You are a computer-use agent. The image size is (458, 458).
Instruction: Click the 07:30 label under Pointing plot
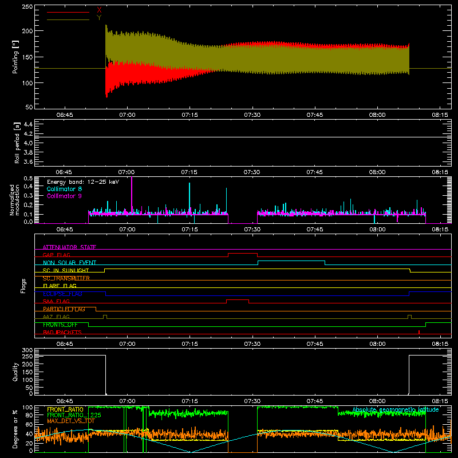(252, 115)
